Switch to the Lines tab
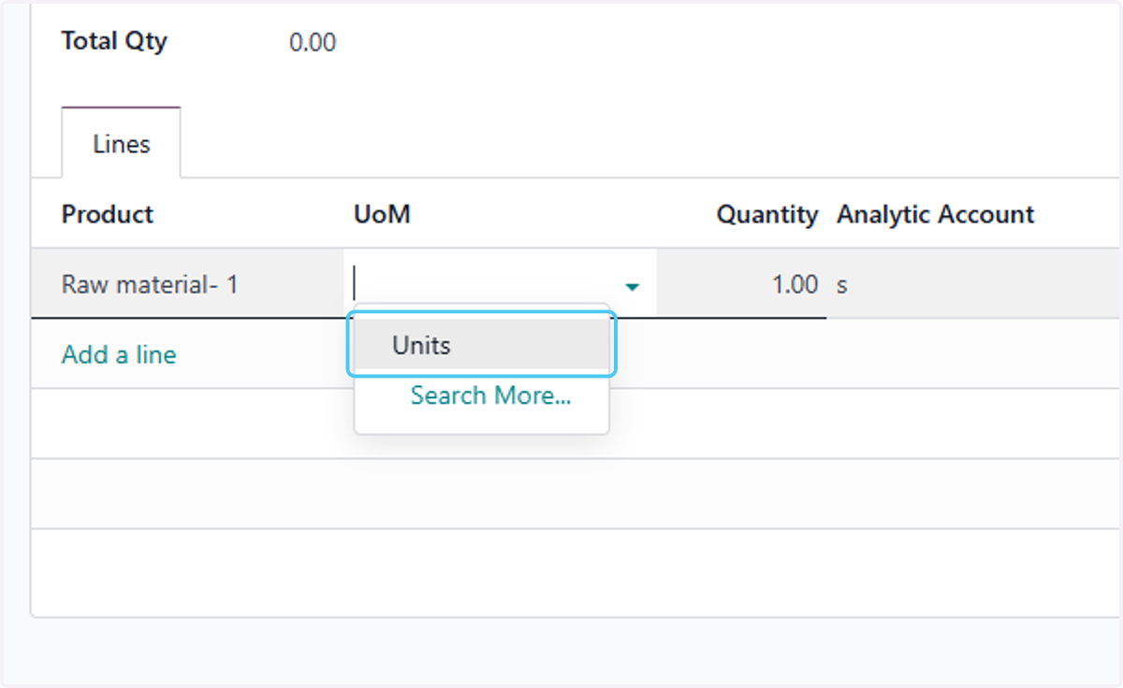Screen dimensions: 1123x688 [122, 144]
